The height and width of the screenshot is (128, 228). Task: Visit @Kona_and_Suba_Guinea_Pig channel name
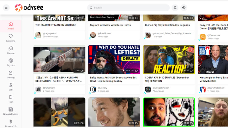coord(173,33)
